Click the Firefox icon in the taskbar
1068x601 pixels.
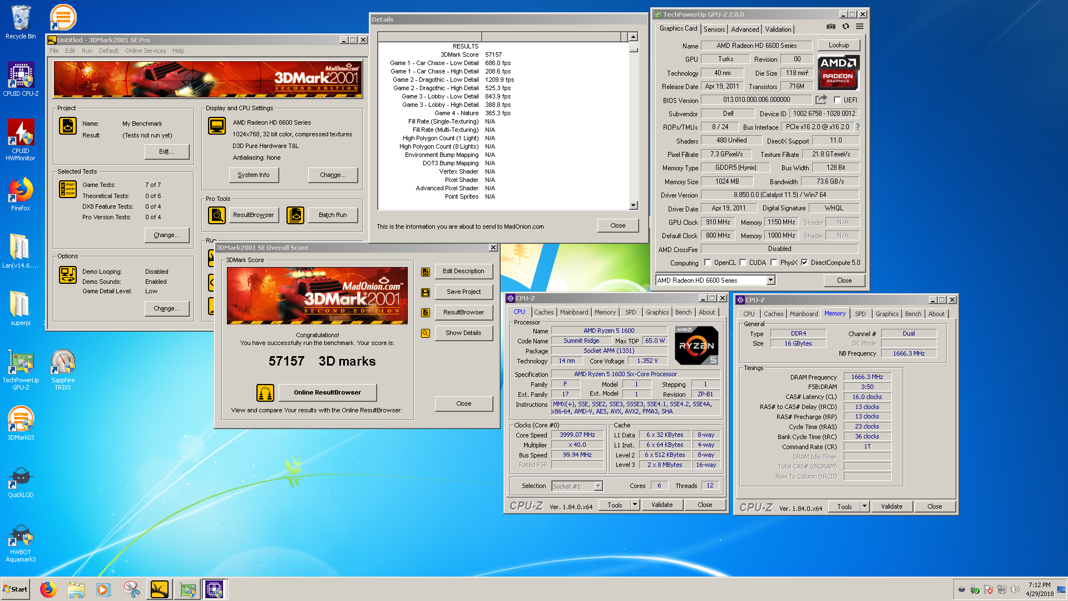[48, 589]
